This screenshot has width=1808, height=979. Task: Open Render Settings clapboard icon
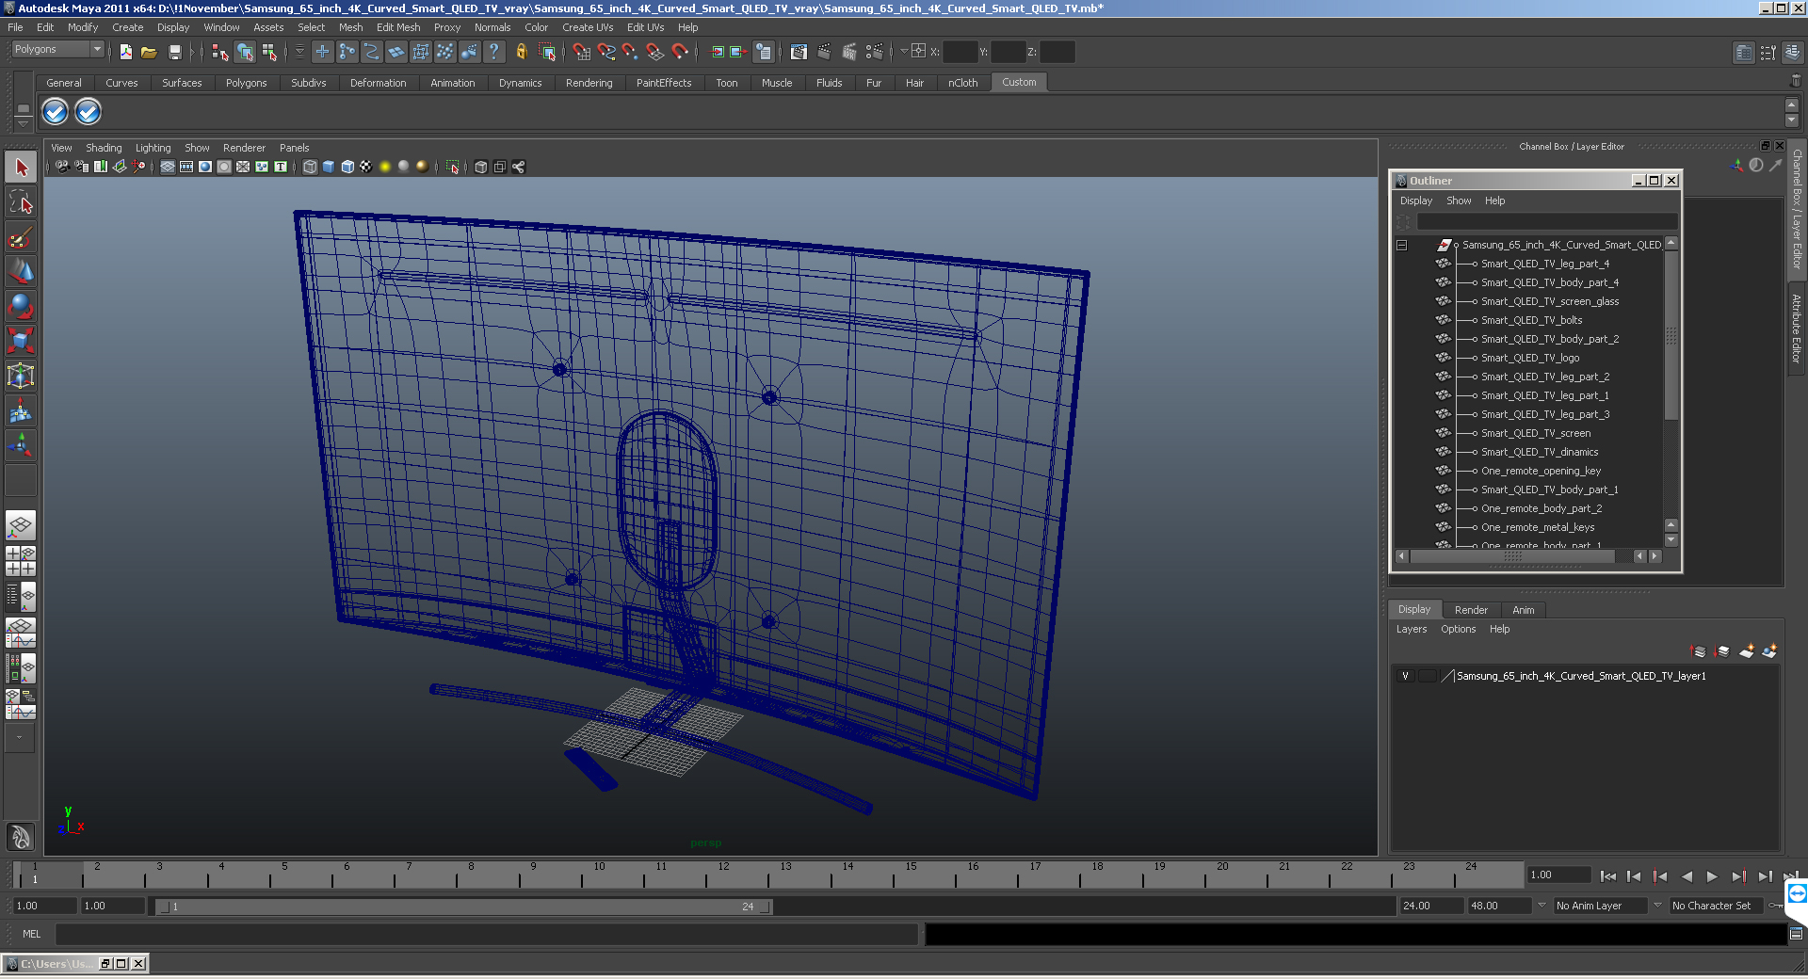874,52
